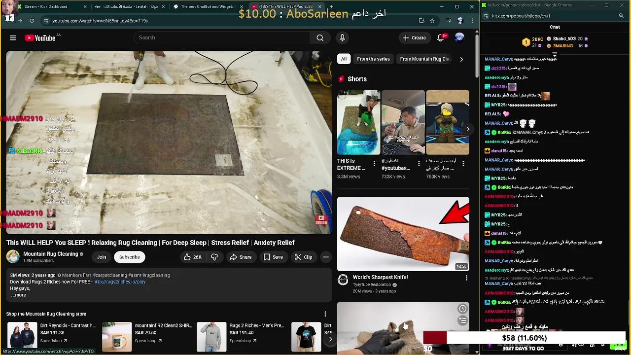The width and height of the screenshot is (631, 355).
Task: Select the 'From Mountain Rug Cleaning' chip
Action: pos(425,59)
